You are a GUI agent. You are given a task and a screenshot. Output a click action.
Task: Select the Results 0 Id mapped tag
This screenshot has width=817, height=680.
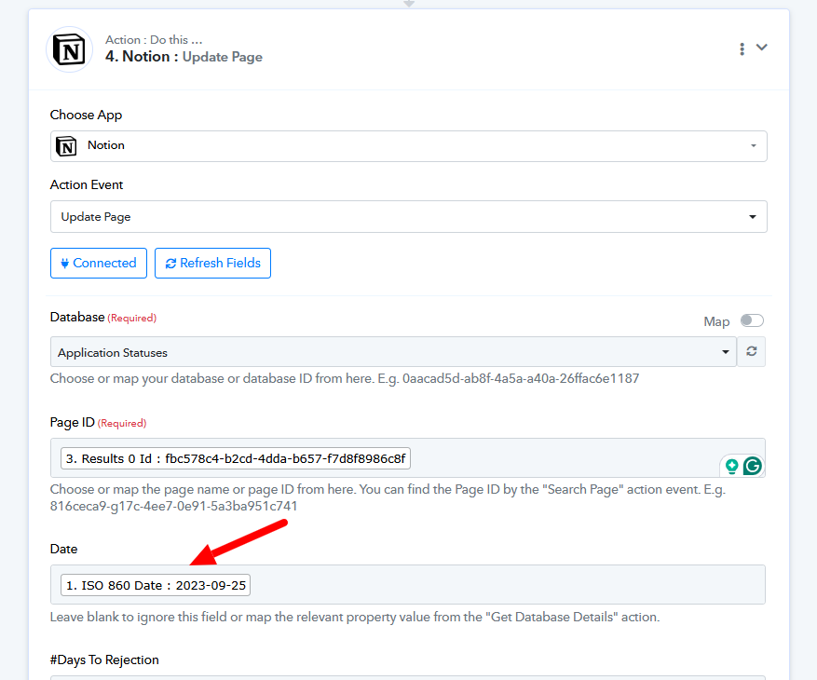(236, 458)
